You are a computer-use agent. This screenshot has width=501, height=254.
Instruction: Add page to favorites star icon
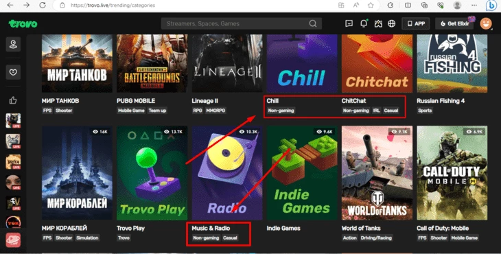371,5
